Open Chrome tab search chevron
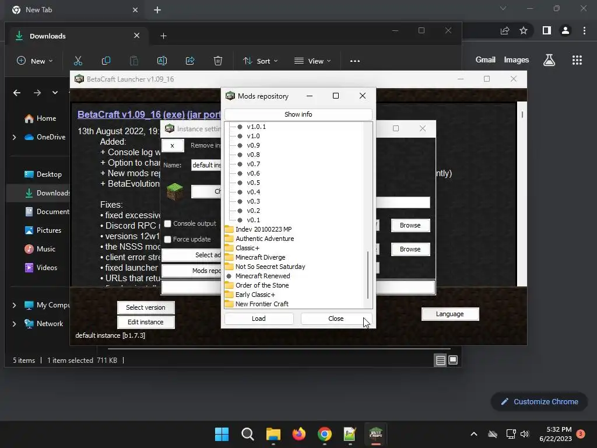The image size is (597, 448). point(503,8)
